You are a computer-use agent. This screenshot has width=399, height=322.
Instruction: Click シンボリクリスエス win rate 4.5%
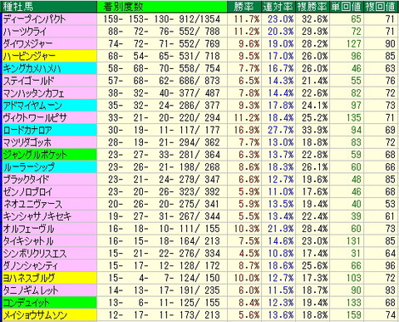pyautogui.click(x=249, y=253)
